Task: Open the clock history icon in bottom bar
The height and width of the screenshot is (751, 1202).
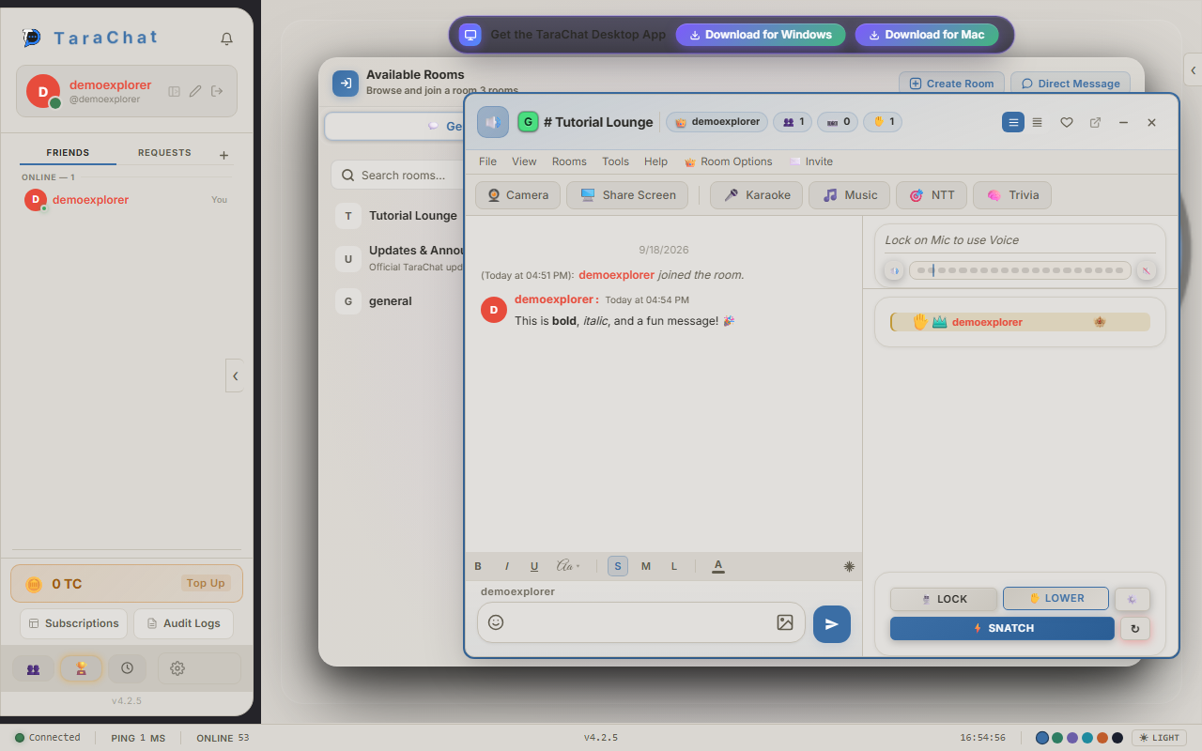Action: [127, 668]
